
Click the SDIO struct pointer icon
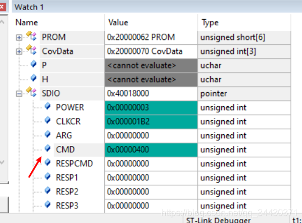[x=31, y=92]
